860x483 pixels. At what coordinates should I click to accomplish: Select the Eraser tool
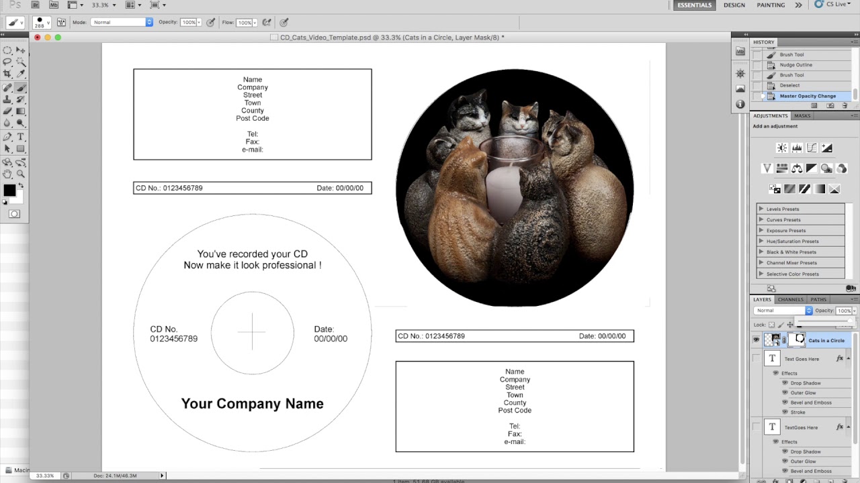[7, 110]
